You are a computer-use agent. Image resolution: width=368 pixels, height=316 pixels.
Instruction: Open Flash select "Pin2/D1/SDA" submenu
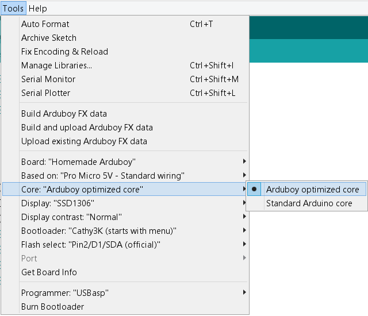click(x=90, y=245)
